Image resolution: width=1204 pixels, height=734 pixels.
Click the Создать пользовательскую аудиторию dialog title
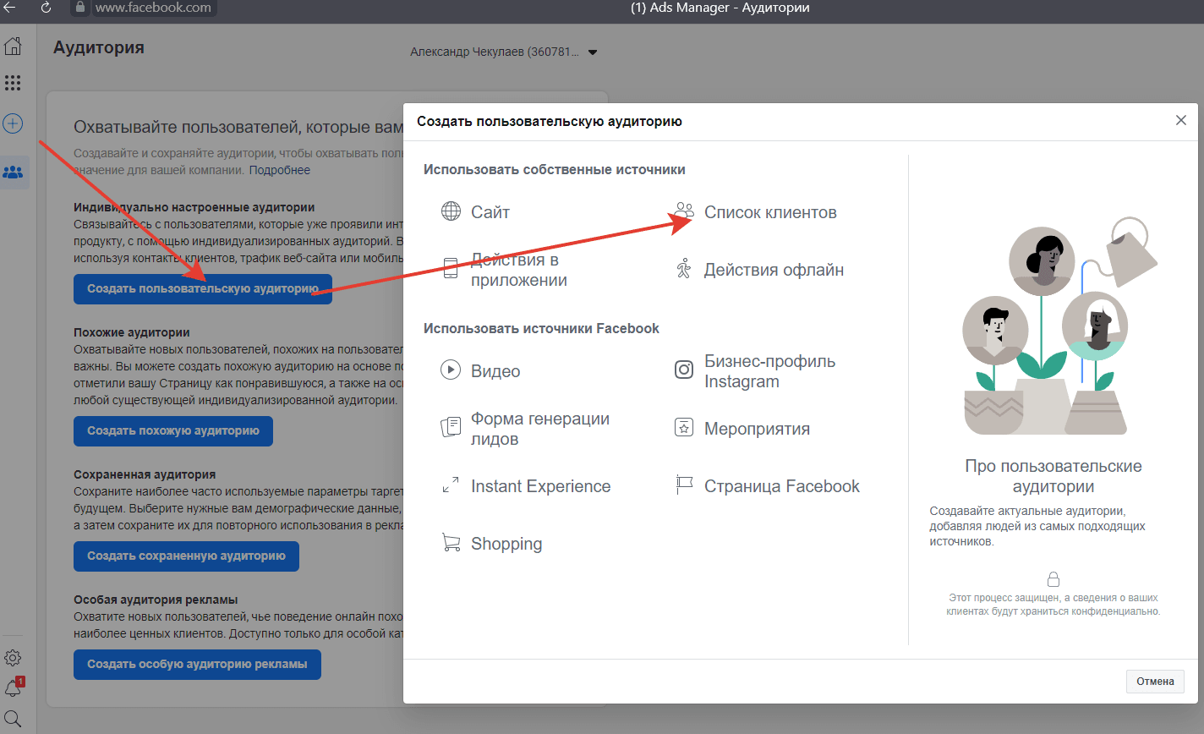click(550, 122)
